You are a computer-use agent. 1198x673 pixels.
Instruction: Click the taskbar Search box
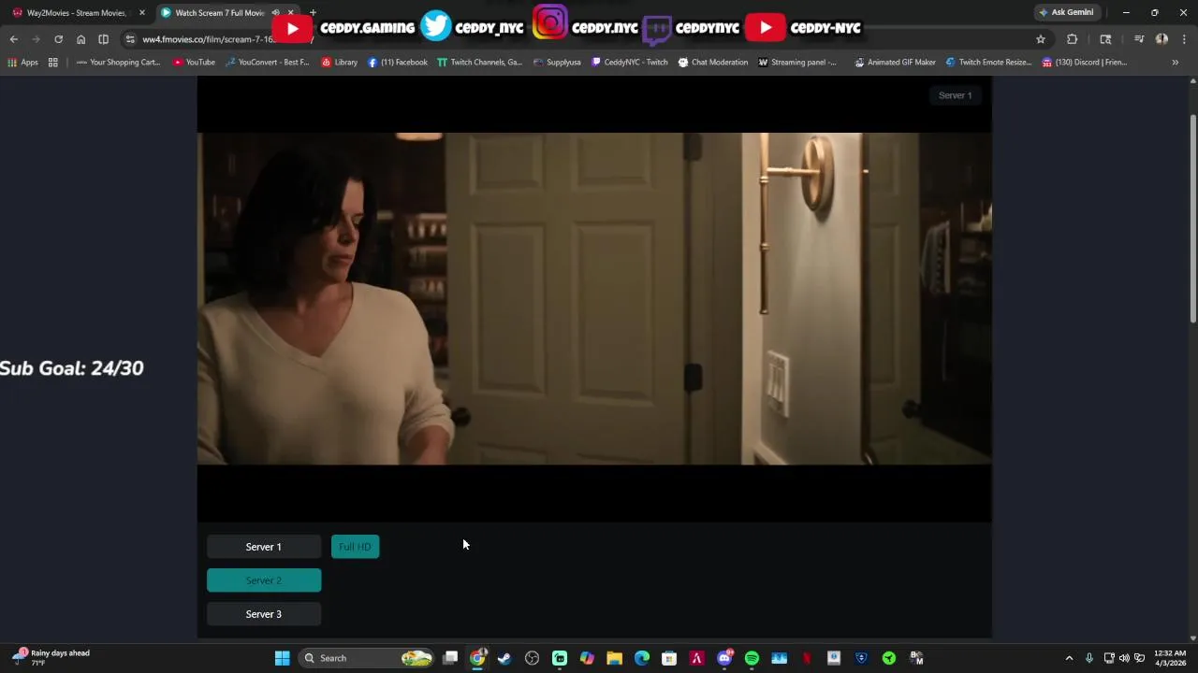[x=367, y=658]
